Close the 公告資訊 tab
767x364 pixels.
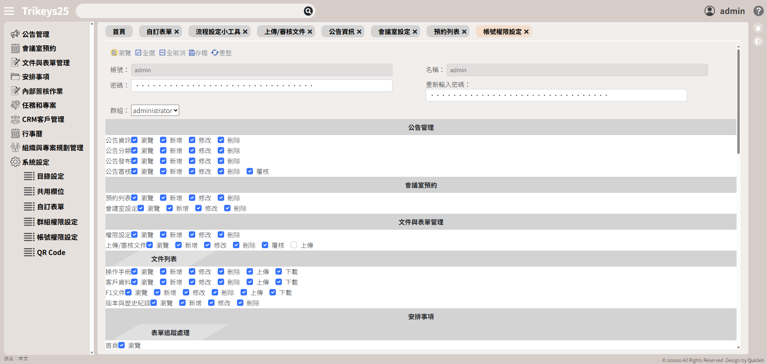359,32
